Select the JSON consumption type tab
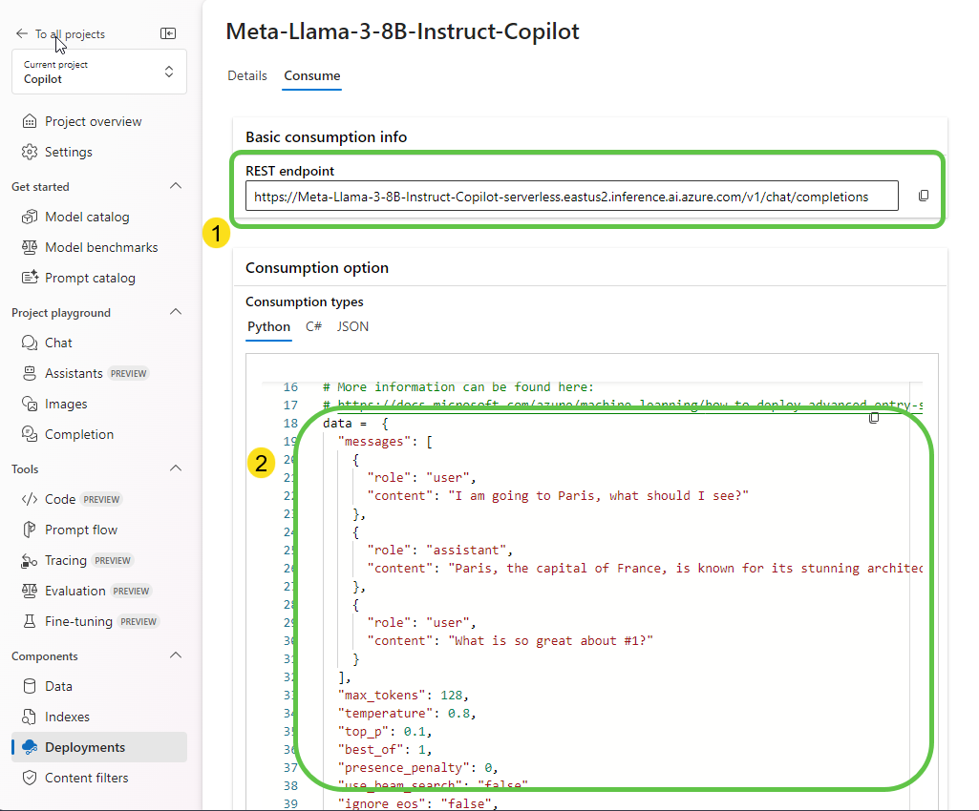 (x=352, y=326)
